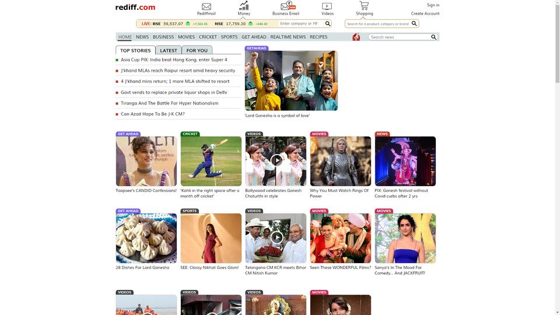Click the NEWS tag above Ganesh festival image
The image size is (560, 315).
tap(381, 134)
